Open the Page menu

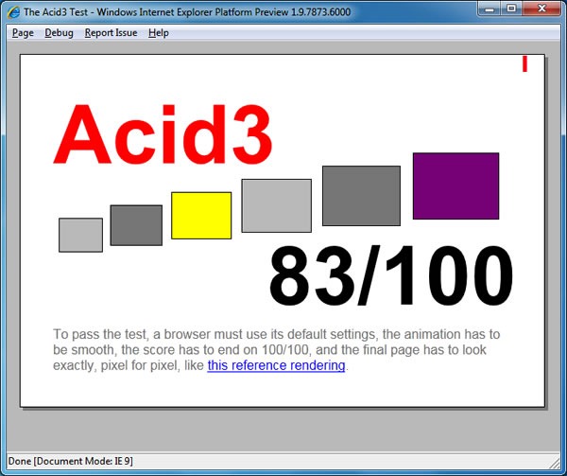click(x=23, y=33)
